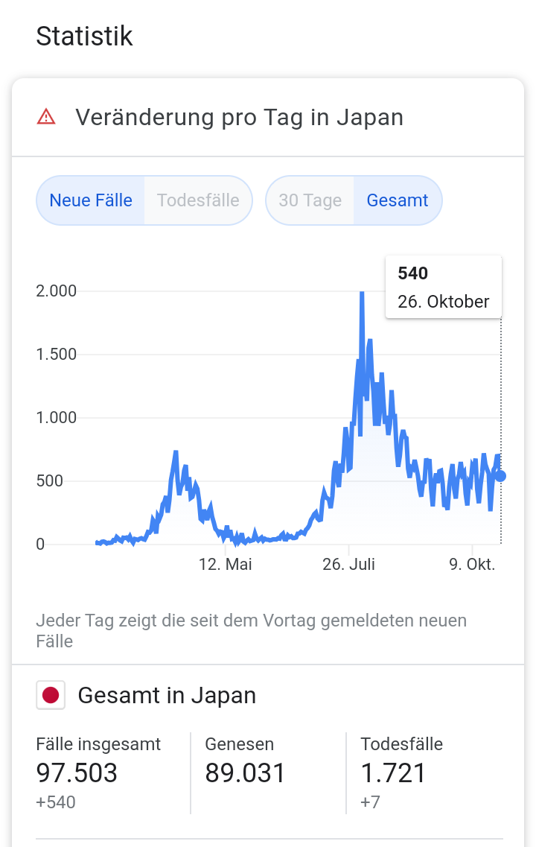The image size is (536, 847).
Task: Click the 26. Juli date axis label
Action: (348, 565)
